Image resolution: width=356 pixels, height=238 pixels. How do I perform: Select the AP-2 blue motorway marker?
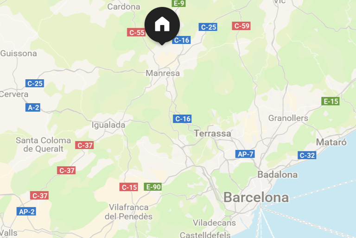(26, 212)
